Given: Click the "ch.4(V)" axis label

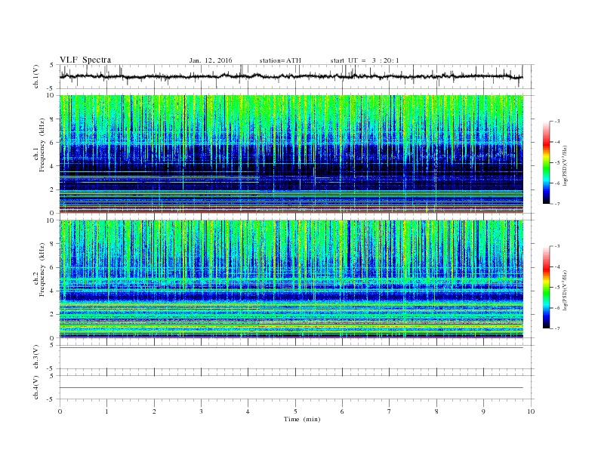Looking at the screenshot, I should coord(36,387).
